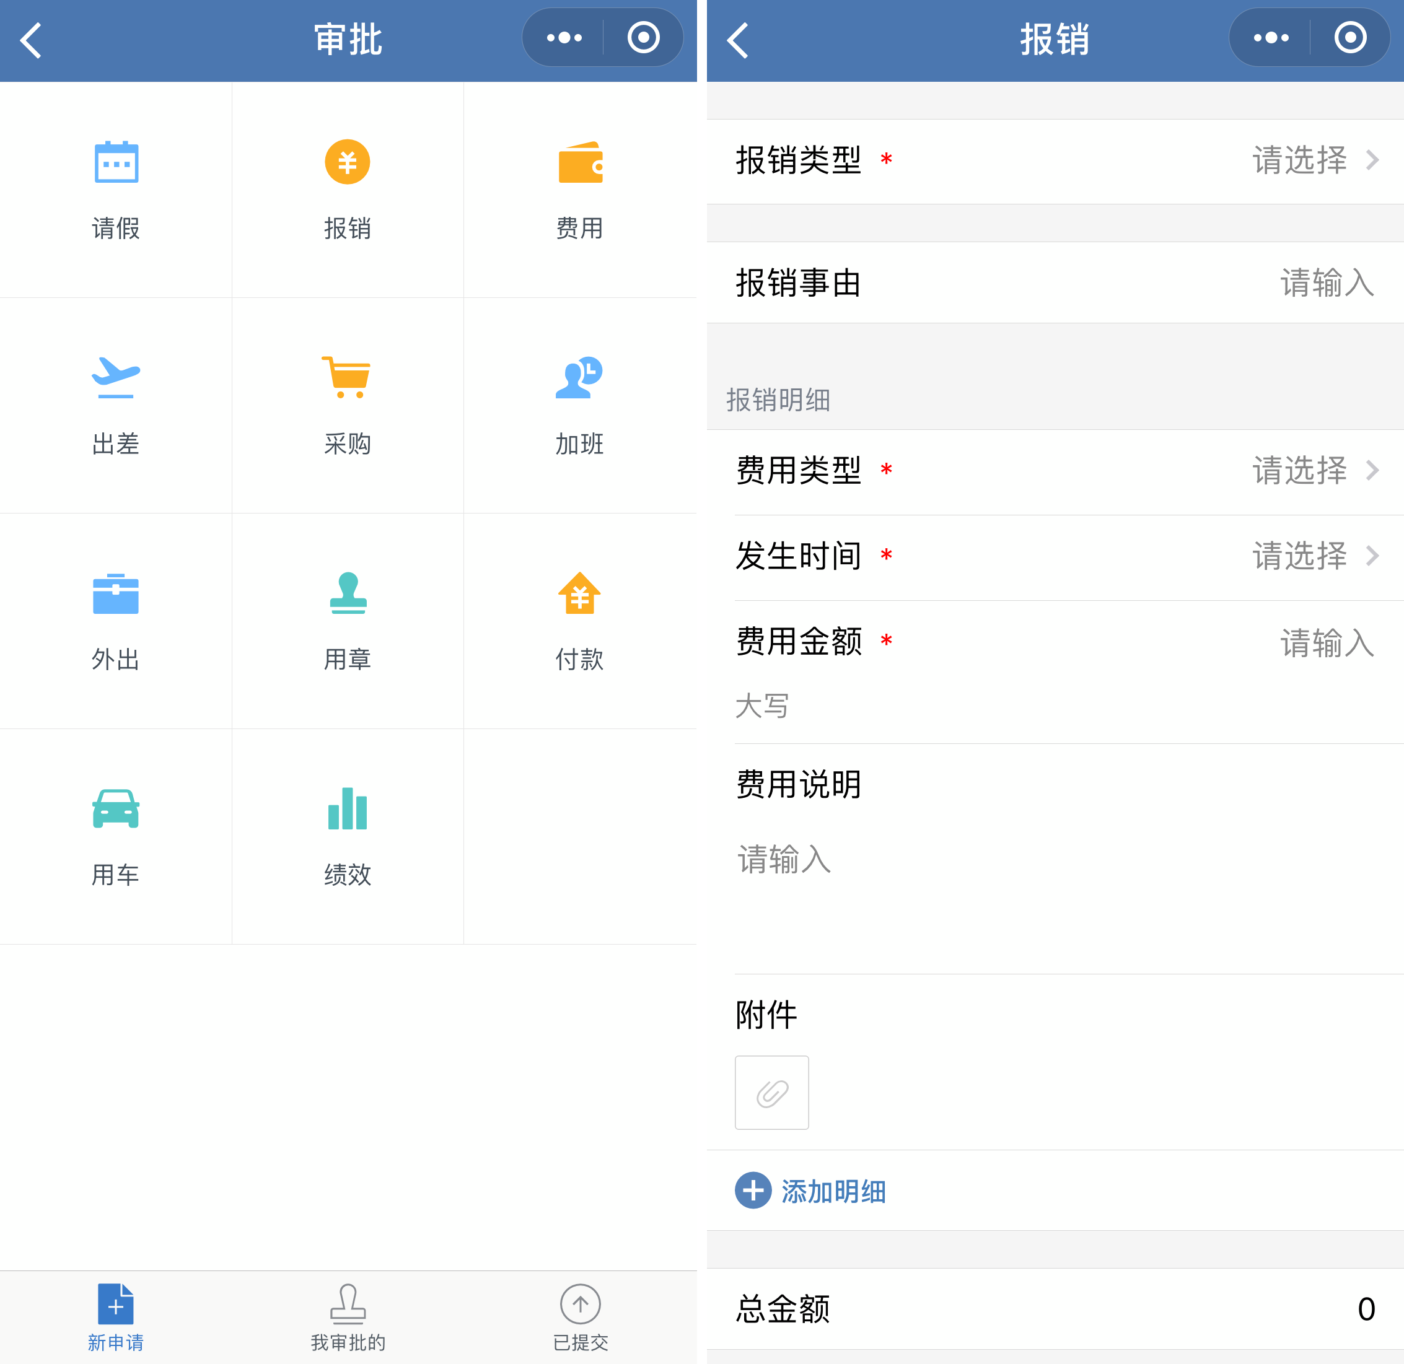Go back from the 审批 screen
Viewport: 1404px width, 1364px height.
coord(32,40)
